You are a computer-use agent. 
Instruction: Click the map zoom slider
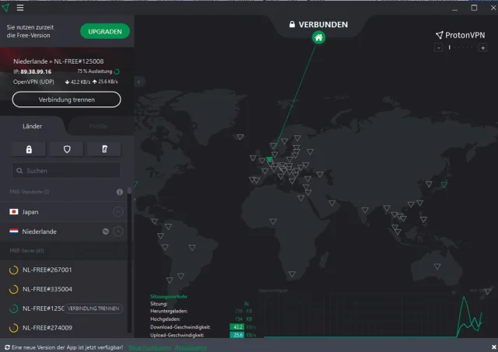461,47
